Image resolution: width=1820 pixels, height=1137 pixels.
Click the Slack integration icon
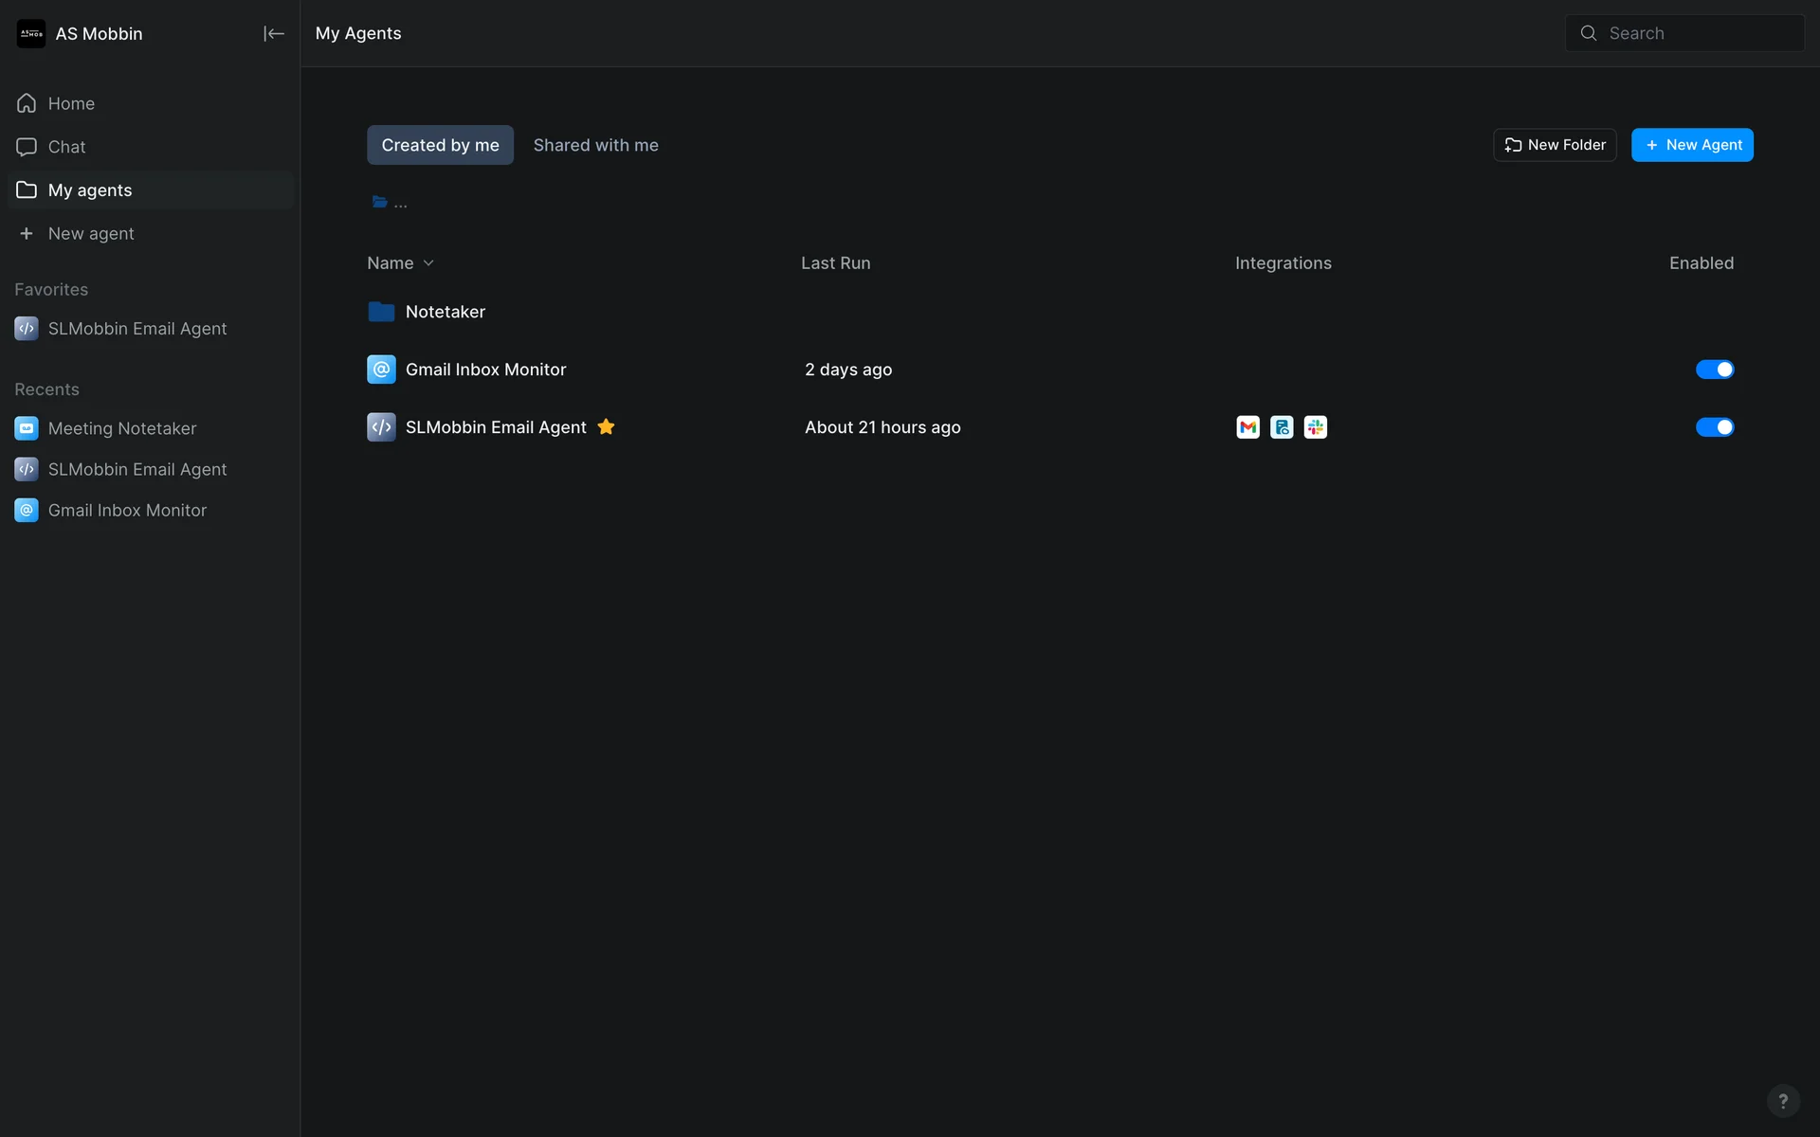pyautogui.click(x=1315, y=427)
